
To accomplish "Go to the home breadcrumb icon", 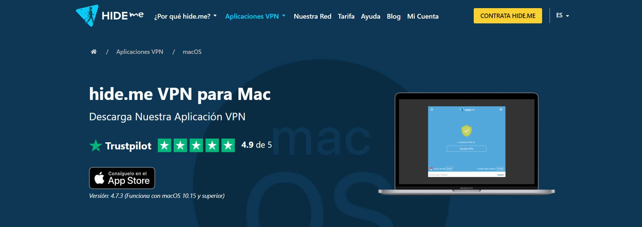I will click(94, 51).
